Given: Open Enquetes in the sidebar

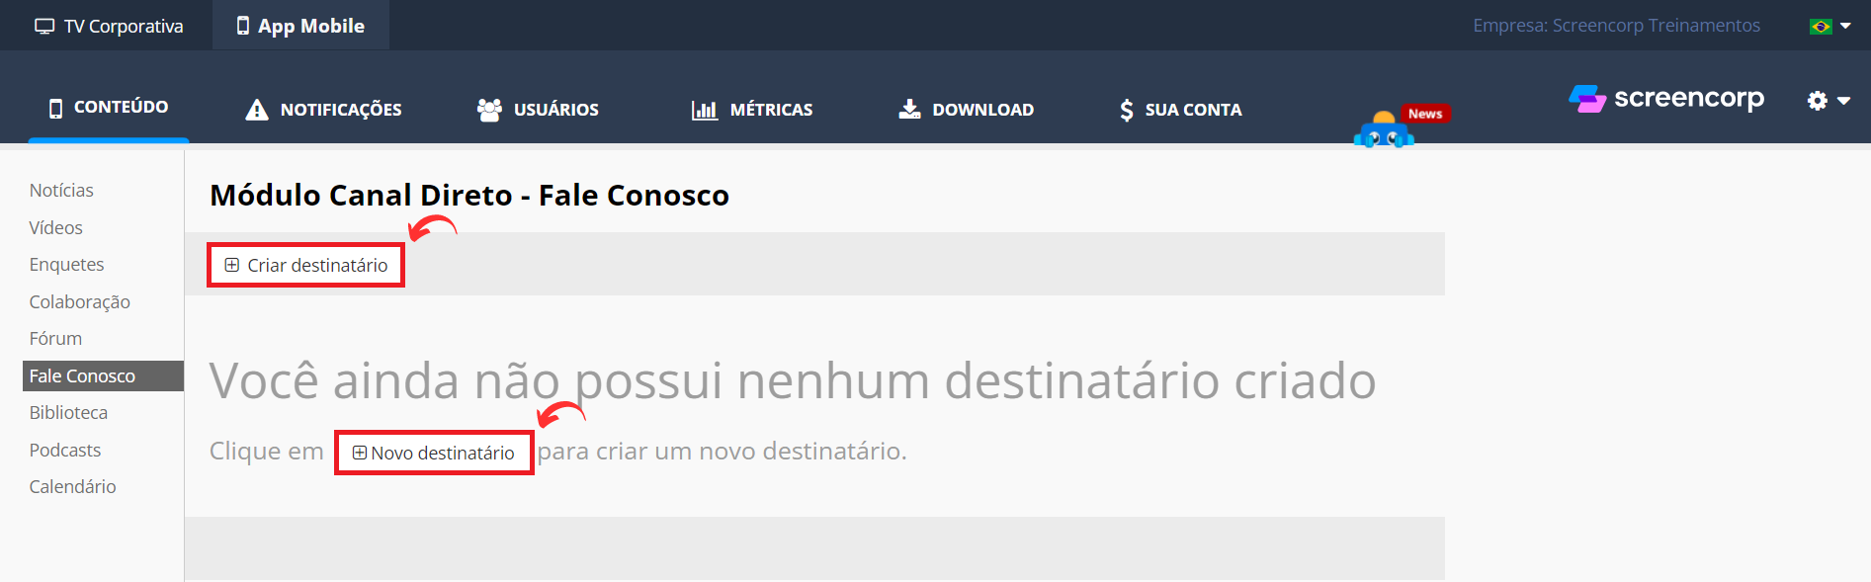Looking at the screenshot, I should pyautogui.click(x=66, y=265).
